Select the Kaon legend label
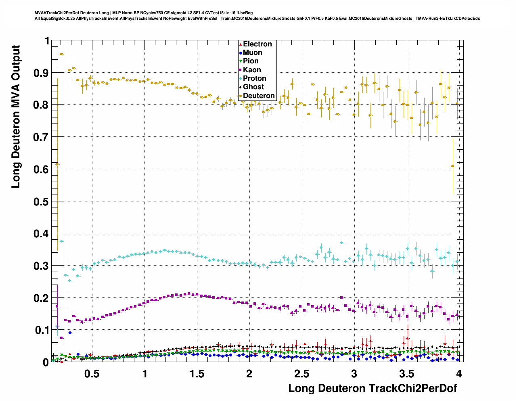The image size is (515, 402). click(252, 70)
